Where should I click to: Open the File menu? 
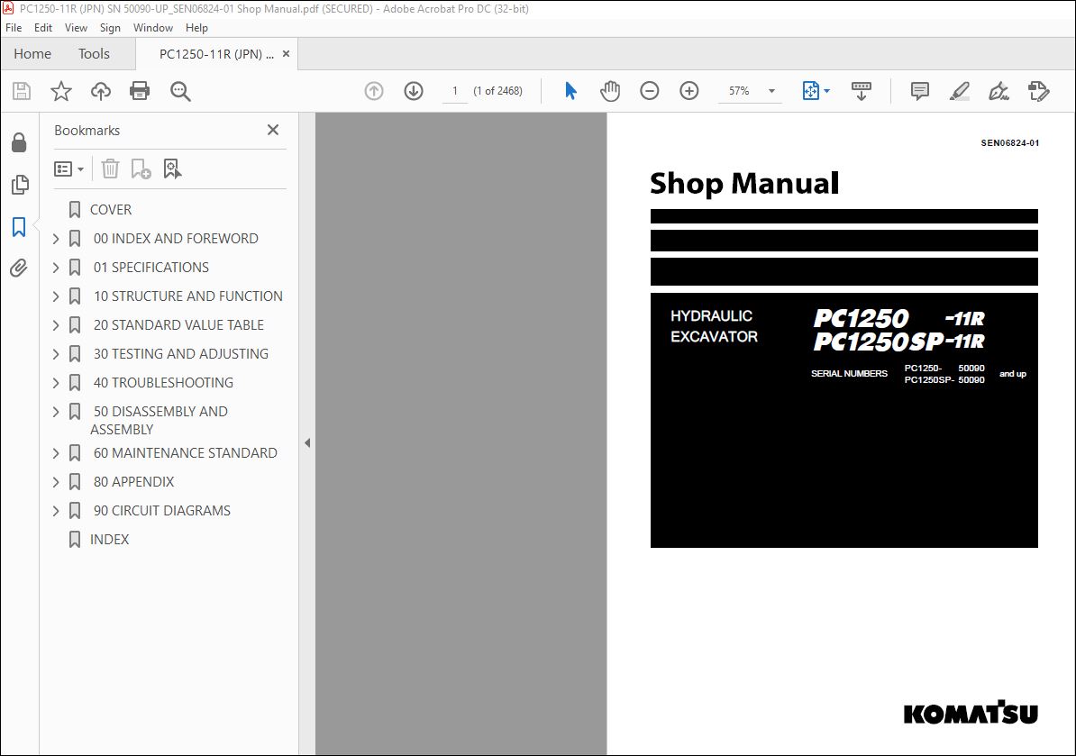pos(14,27)
